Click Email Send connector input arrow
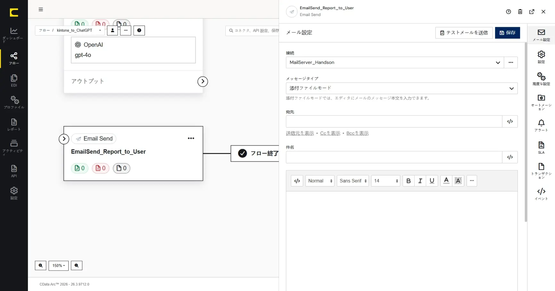The image size is (555, 291). tap(64, 139)
